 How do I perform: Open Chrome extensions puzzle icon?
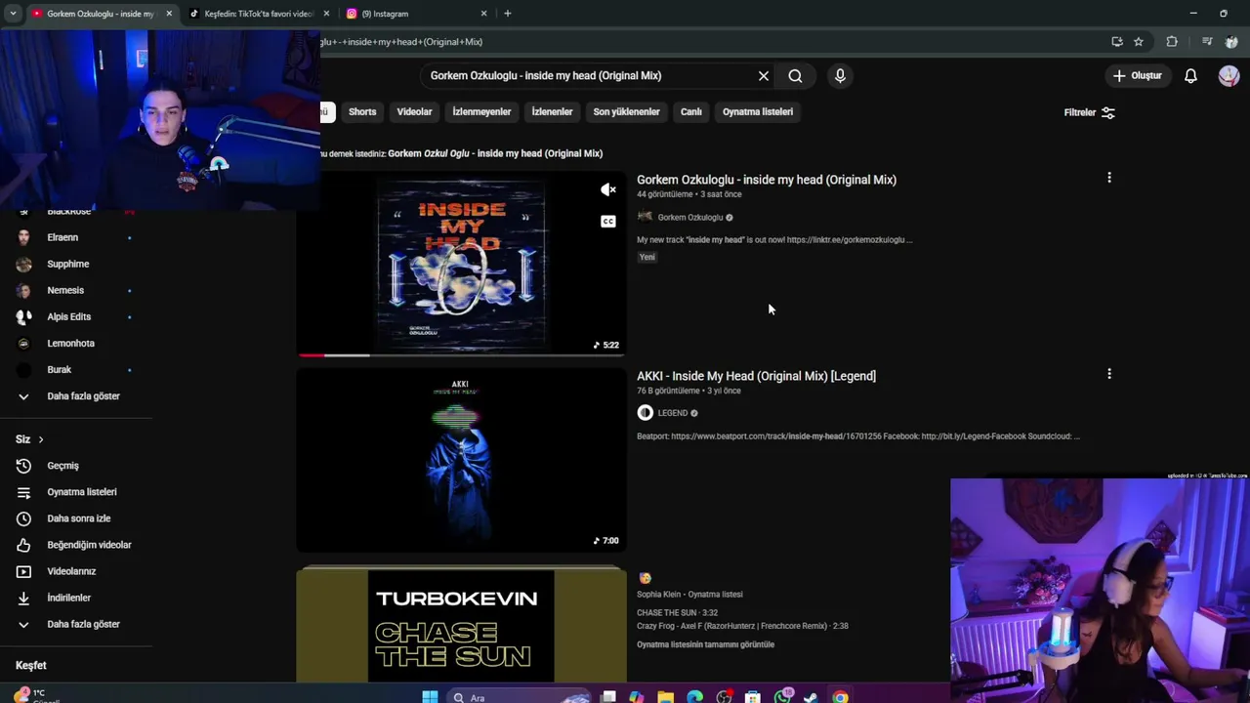pyautogui.click(x=1172, y=41)
